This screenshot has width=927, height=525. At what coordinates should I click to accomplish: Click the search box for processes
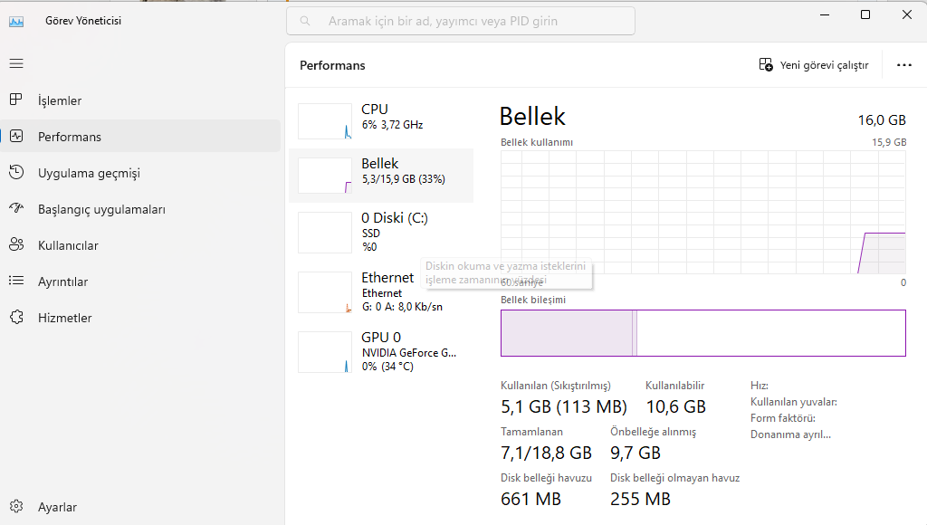(461, 21)
